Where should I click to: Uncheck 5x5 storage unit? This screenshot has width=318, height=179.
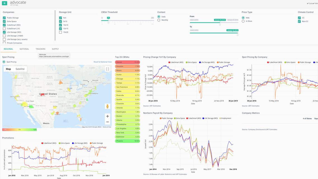pyautogui.click(x=60, y=18)
